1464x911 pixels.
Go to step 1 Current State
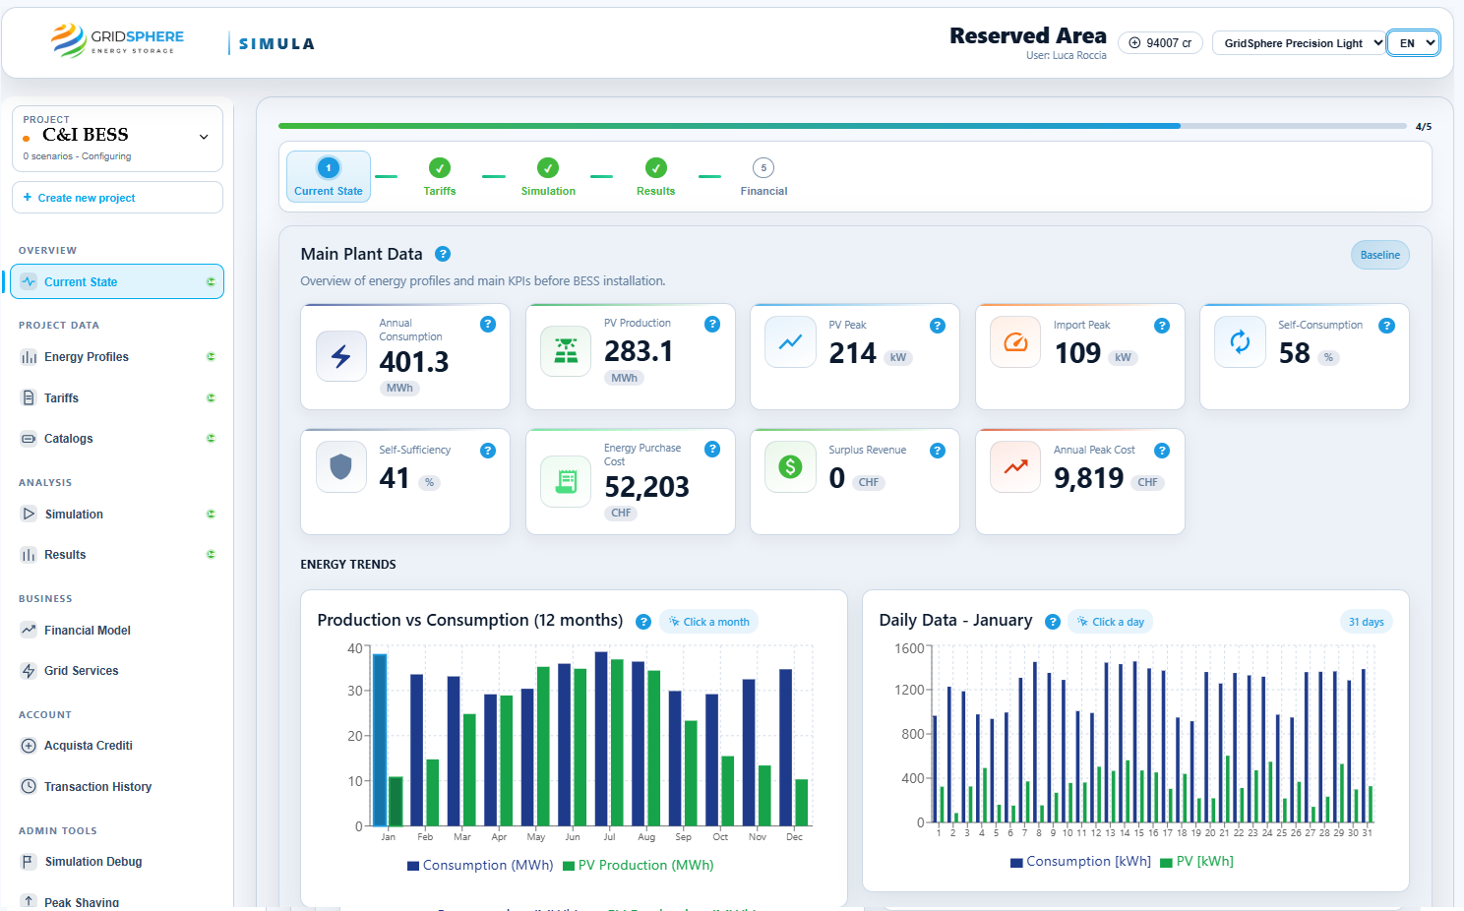(329, 177)
